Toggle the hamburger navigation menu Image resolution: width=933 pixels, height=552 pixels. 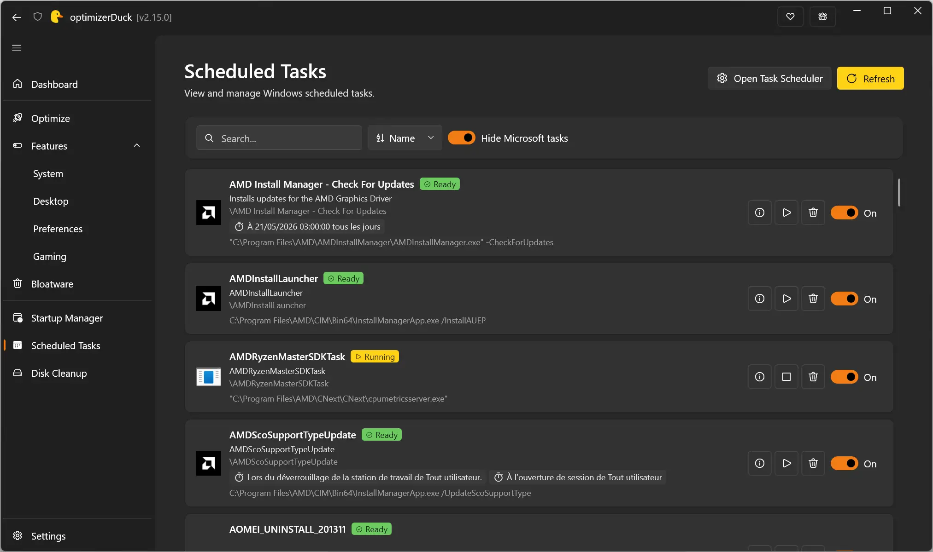[17, 48]
